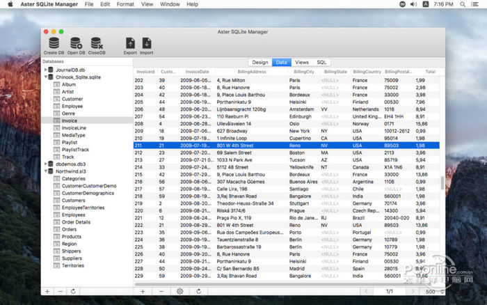The width and height of the screenshot is (487, 305).
Task: Switch to the Views tab
Action: pyautogui.click(x=301, y=62)
